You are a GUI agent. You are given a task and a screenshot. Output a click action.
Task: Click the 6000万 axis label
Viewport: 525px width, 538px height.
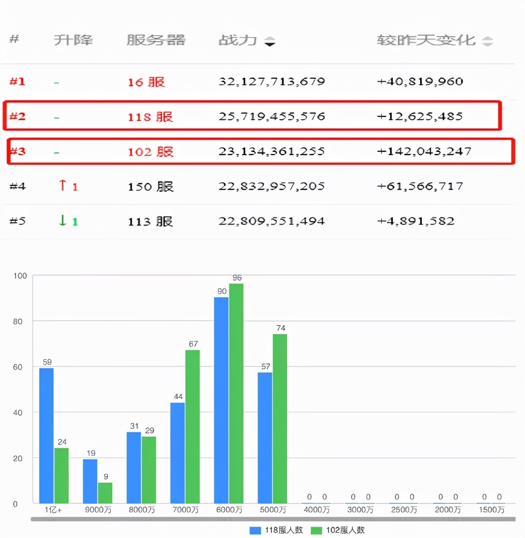click(229, 510)
